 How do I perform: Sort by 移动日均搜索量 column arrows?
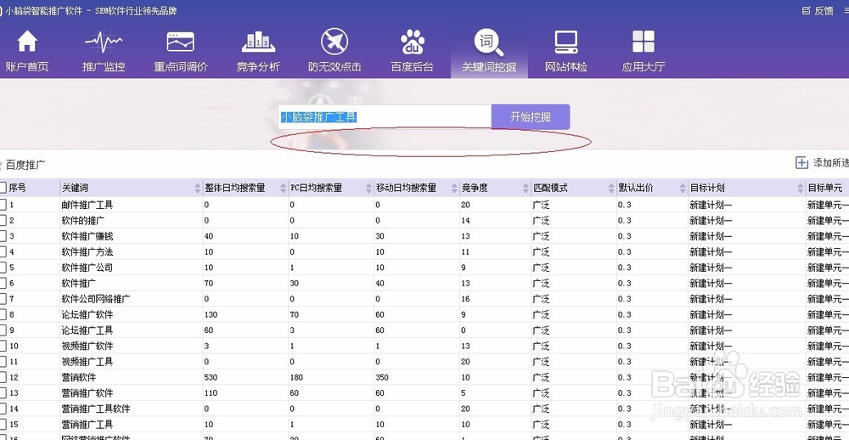[454, 188]
